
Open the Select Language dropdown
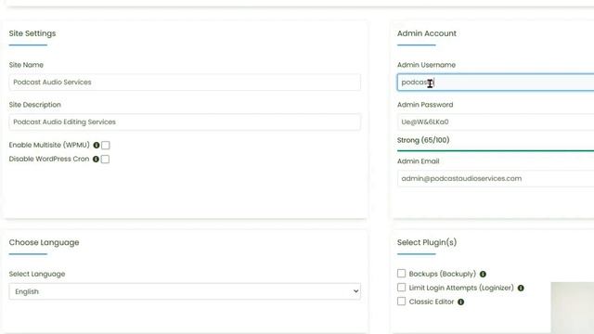(x=185, y=291)
